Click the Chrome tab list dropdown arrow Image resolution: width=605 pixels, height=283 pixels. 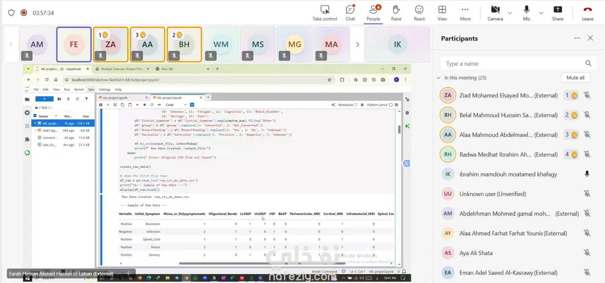[28, 69]
